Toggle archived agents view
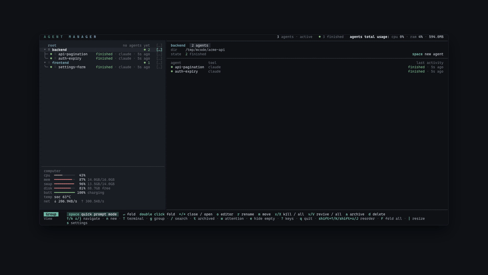 204,219
